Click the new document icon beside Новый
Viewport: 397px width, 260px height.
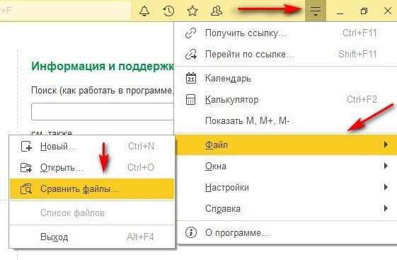[26, 146]
